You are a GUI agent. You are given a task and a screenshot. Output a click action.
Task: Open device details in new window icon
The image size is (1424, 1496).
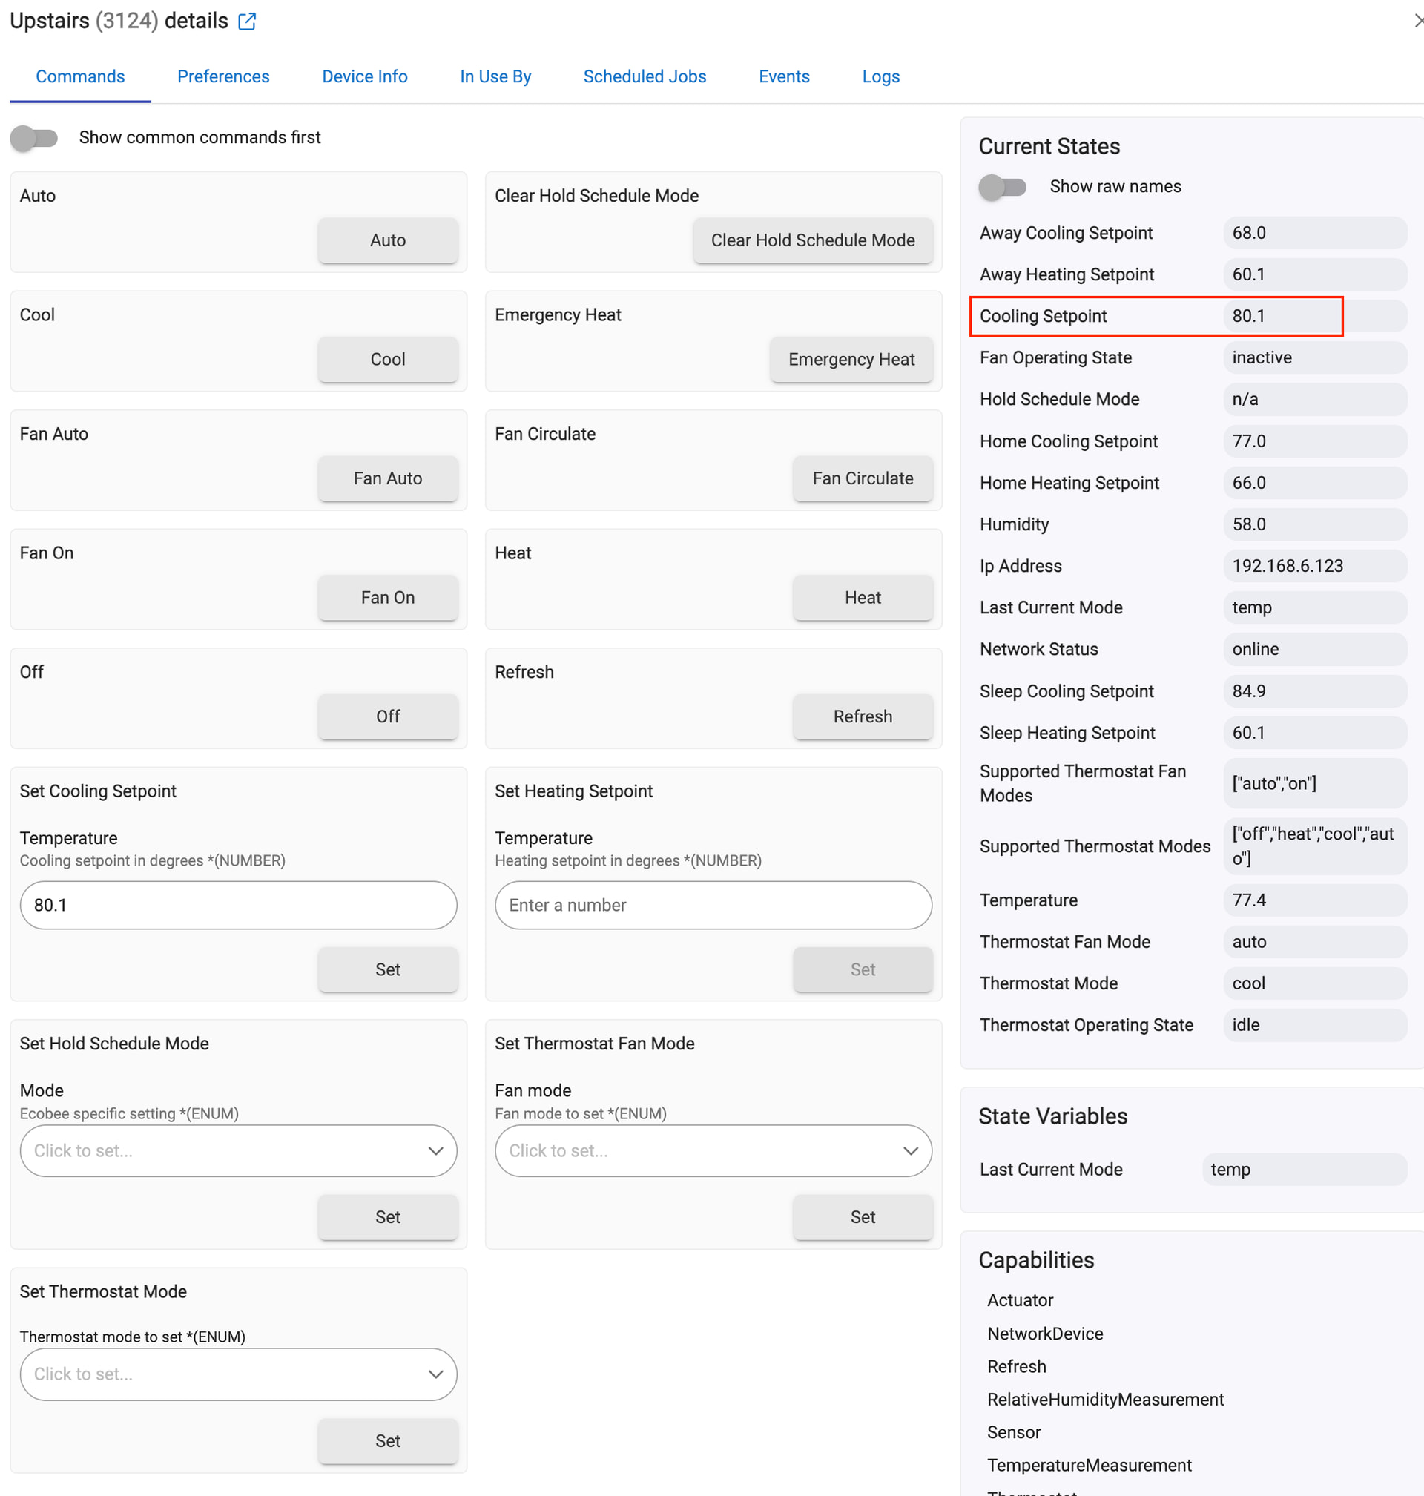247,22
